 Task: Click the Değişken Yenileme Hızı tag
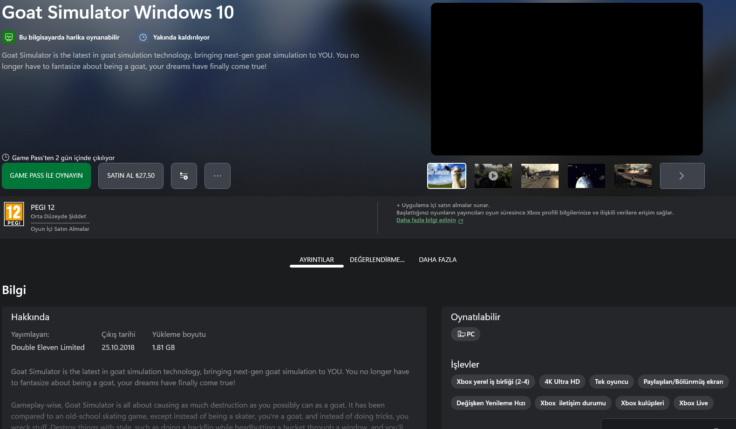491,403
